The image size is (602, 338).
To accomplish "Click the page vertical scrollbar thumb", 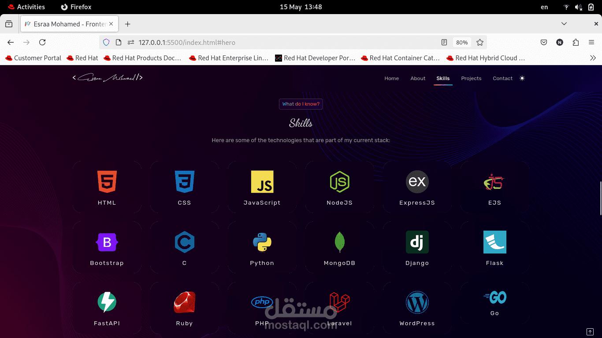I will tap(600, 198).
